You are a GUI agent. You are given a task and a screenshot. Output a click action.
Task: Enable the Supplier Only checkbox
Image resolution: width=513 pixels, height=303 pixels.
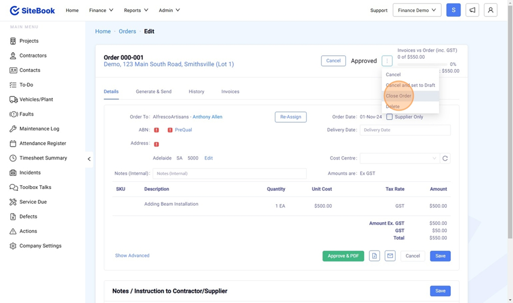pos(389,117)
